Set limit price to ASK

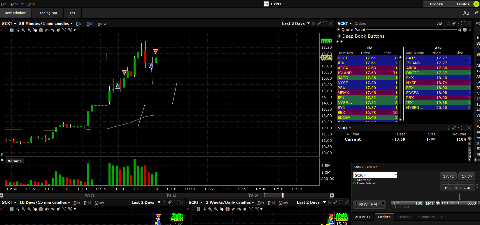[467, 188]
